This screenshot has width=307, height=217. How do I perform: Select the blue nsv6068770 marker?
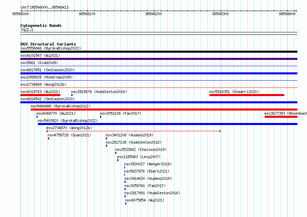tap(37, 117)
